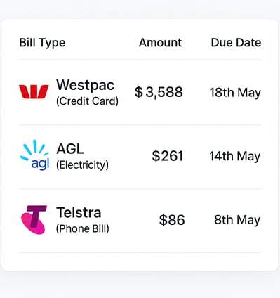280x298 pixels.
Task: Click the $3,588 amount
Action: point(159,92)
